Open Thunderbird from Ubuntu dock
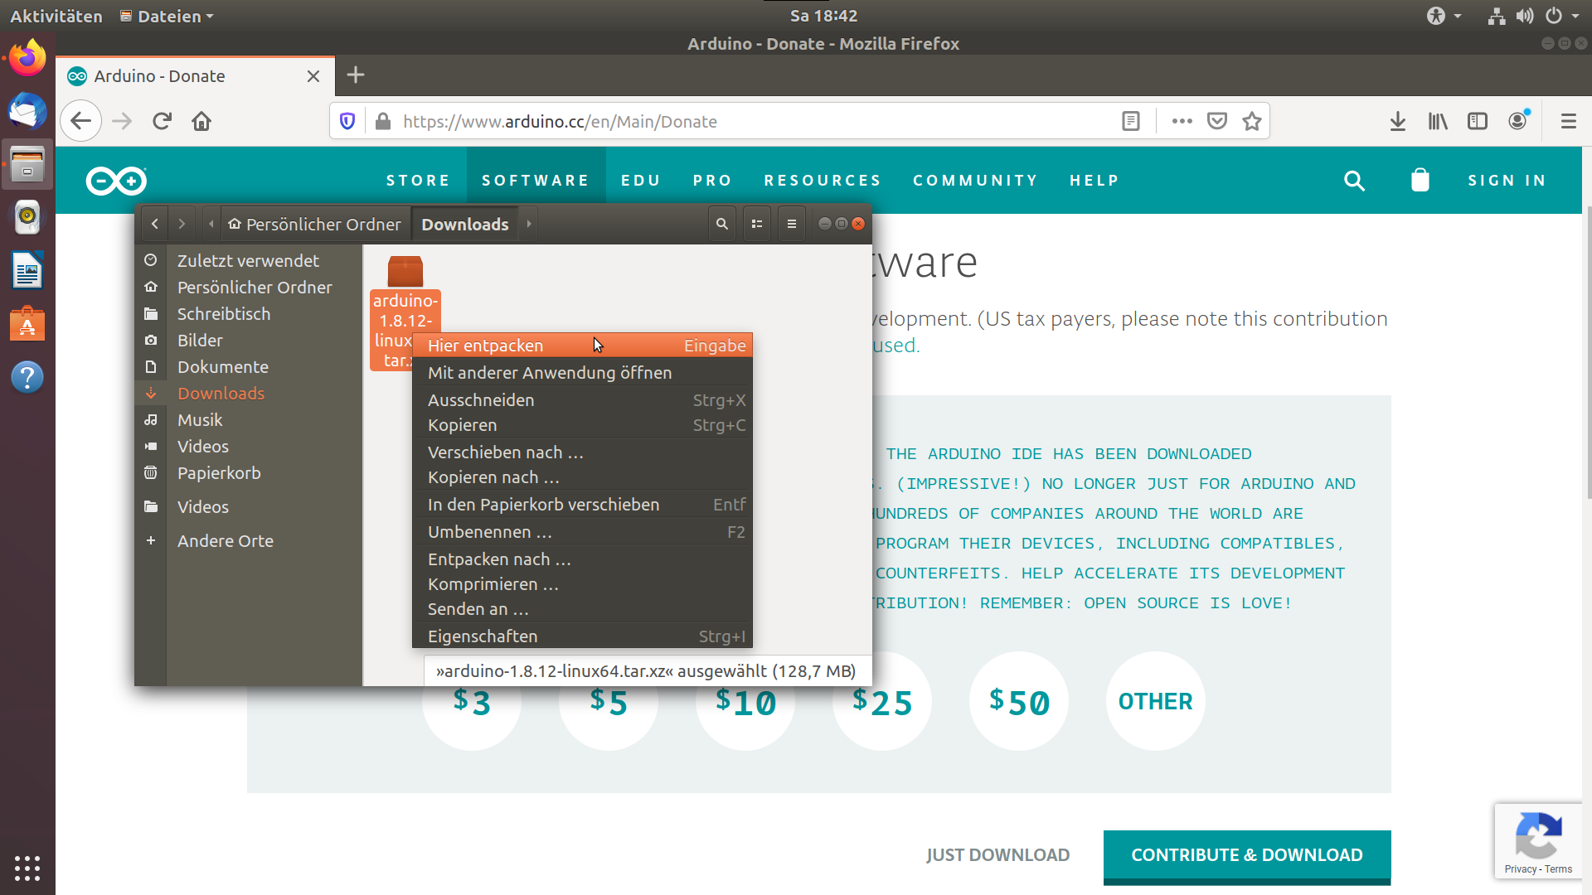The height and width of the screenshot is (895, 1592). (27, 111)
